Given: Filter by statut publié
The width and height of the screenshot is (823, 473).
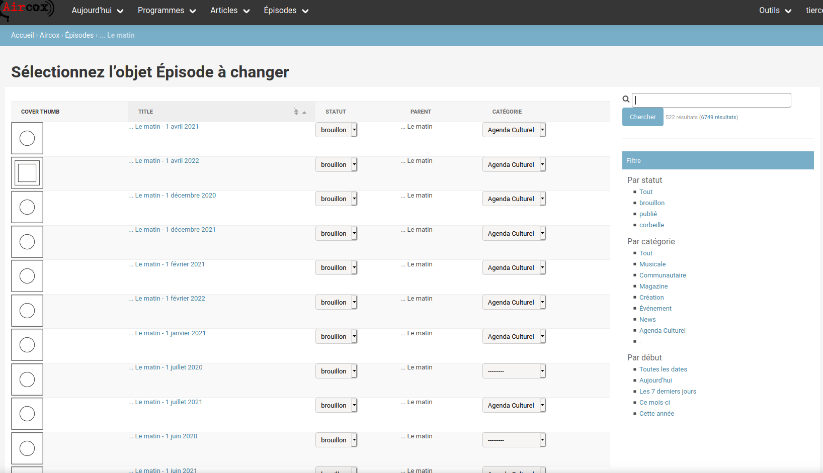Looking at the screenshot, I should [x=648, y=214].
